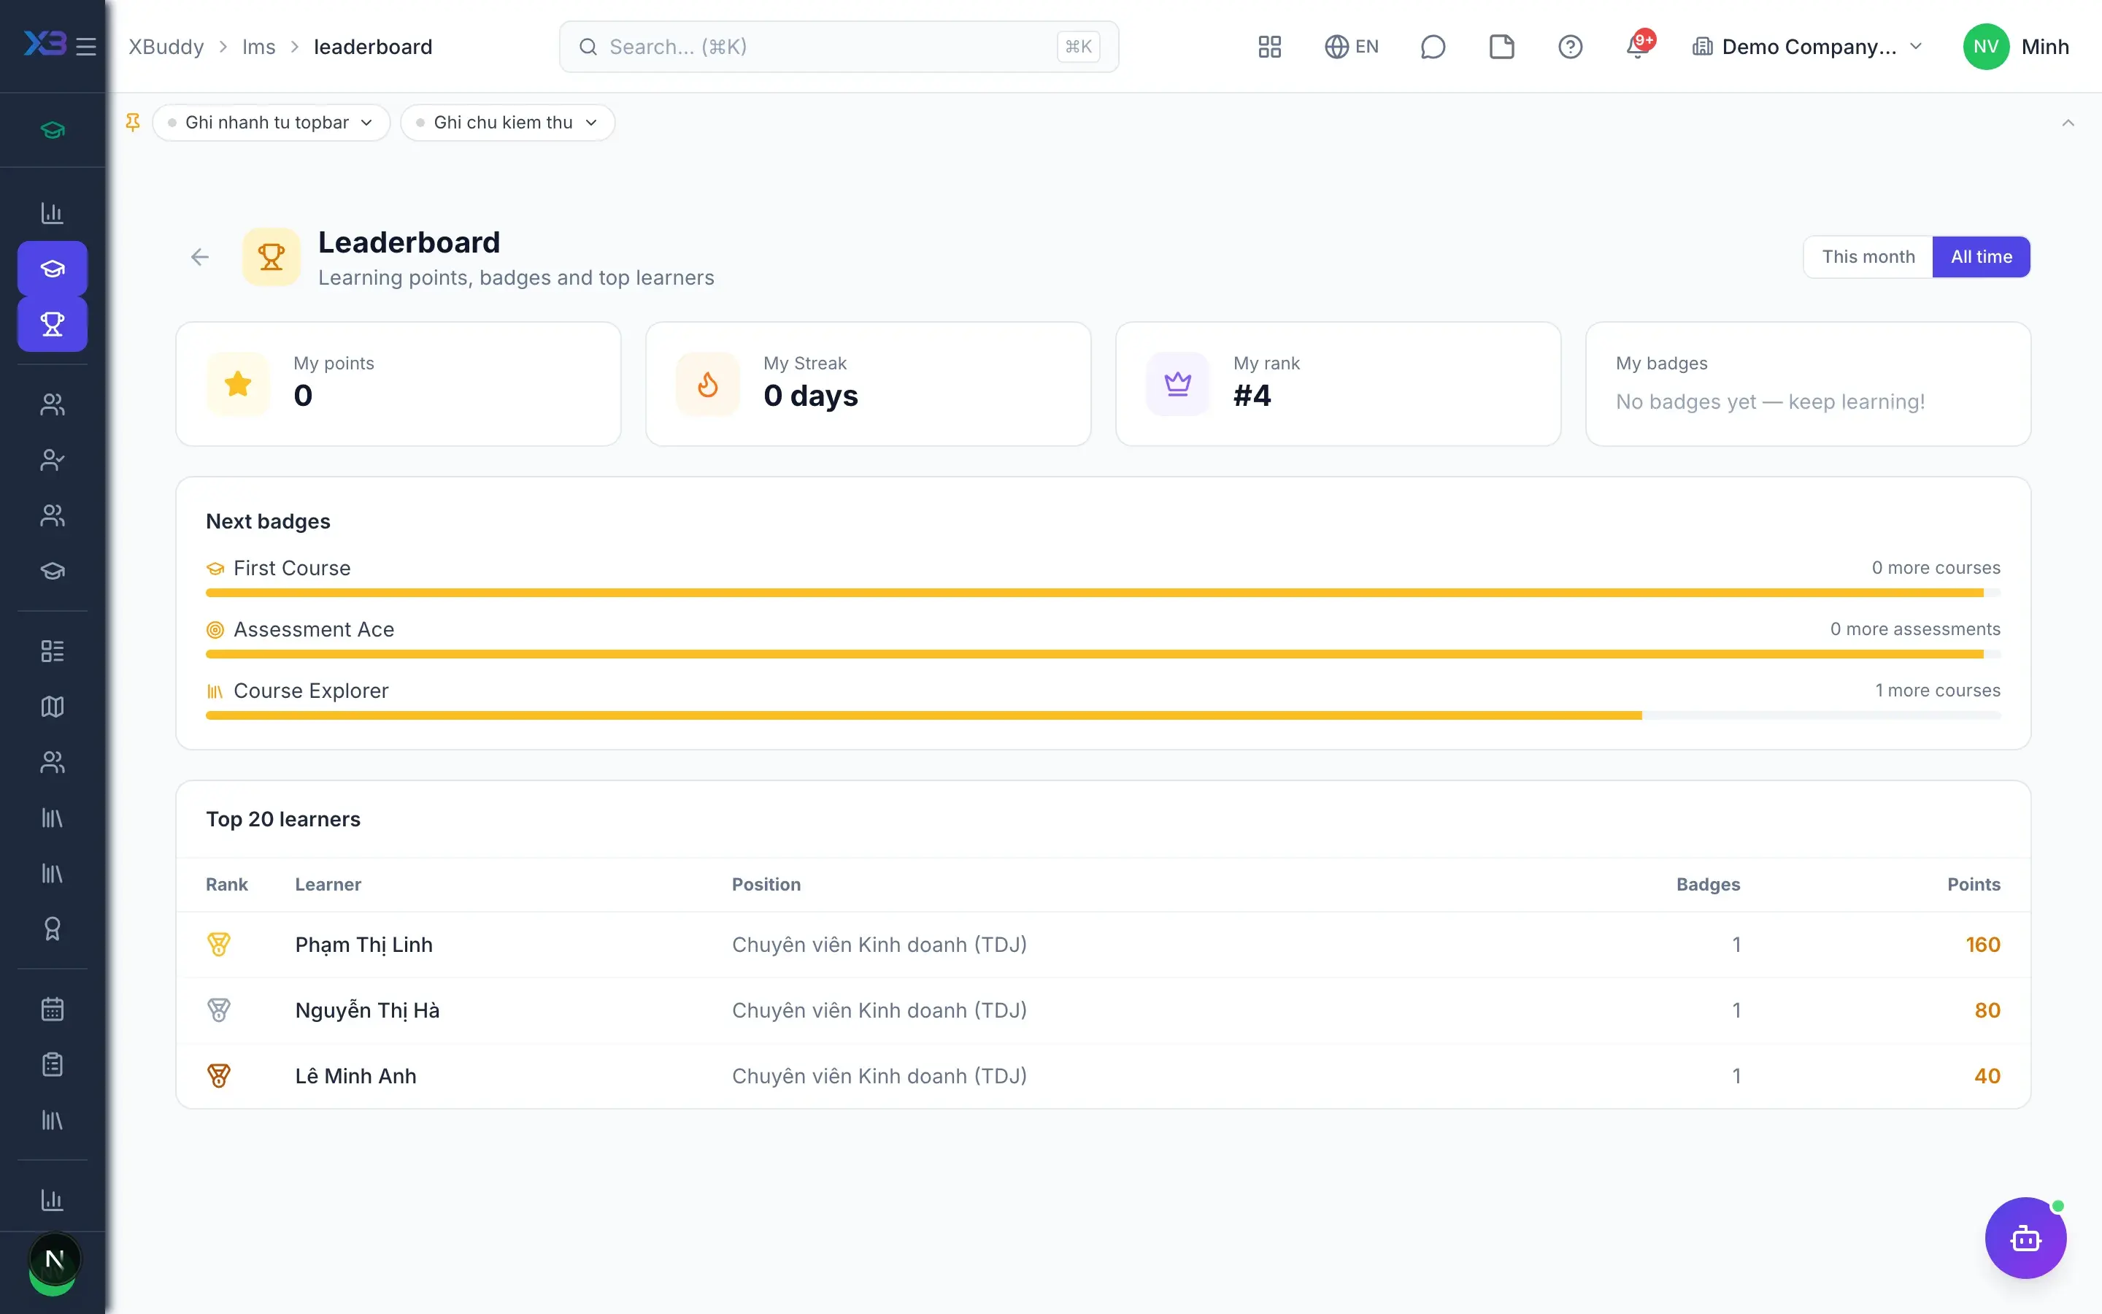The height and width of the screenshot is (1314, 2102).
Task: Collapse the notes bar with the chevron
Action: pyautogui.click(x=2068, y=123)
